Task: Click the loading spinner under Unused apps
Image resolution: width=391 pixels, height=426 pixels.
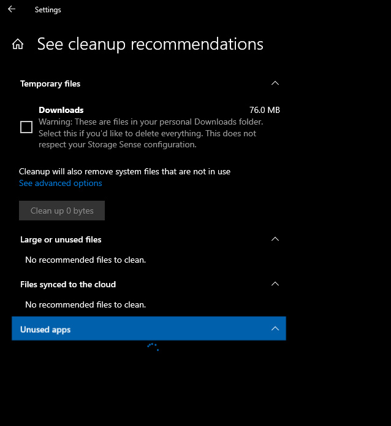Action: coord(153,347)
